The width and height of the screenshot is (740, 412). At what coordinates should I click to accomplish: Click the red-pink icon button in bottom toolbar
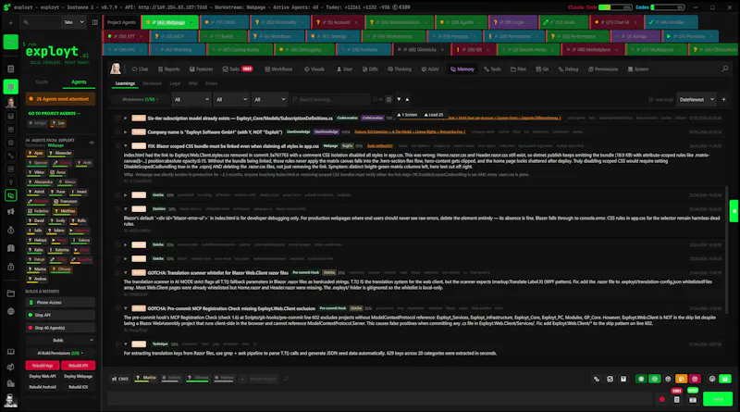tap(695, 379)
